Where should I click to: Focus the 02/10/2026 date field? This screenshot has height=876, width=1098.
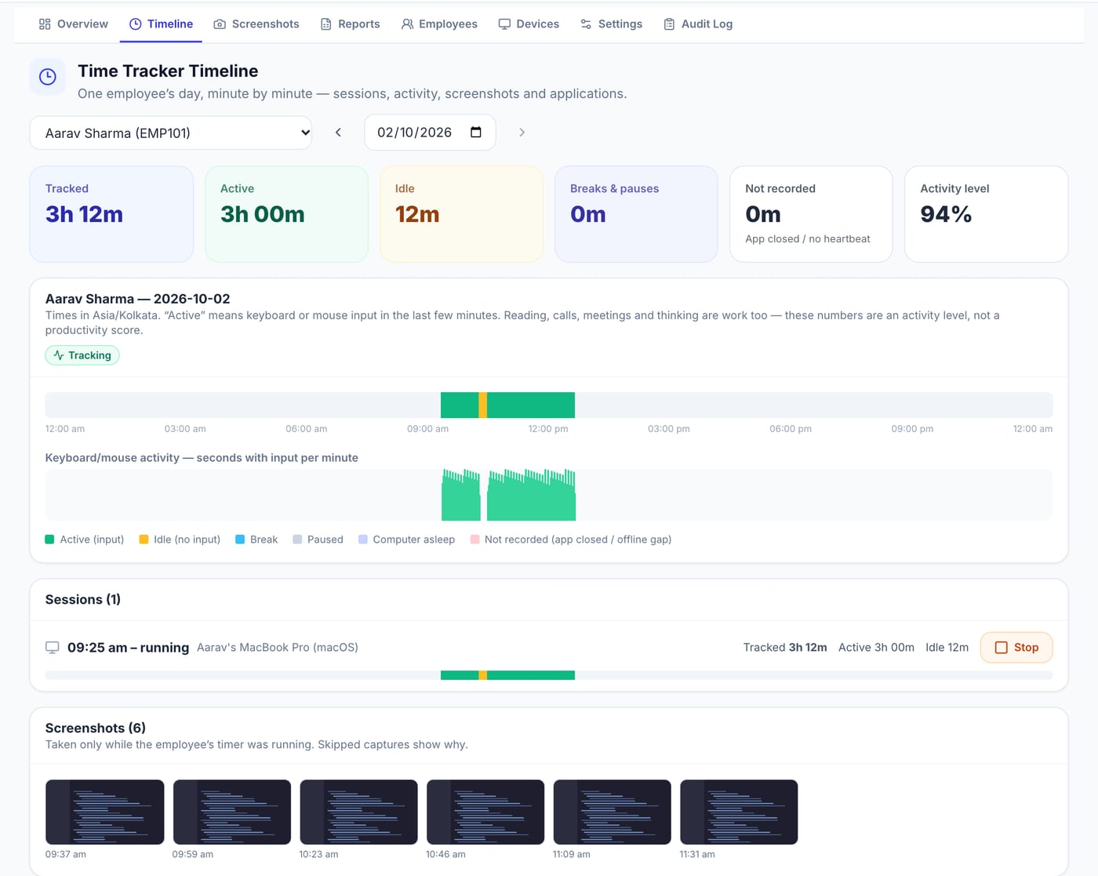pos(430,133)
